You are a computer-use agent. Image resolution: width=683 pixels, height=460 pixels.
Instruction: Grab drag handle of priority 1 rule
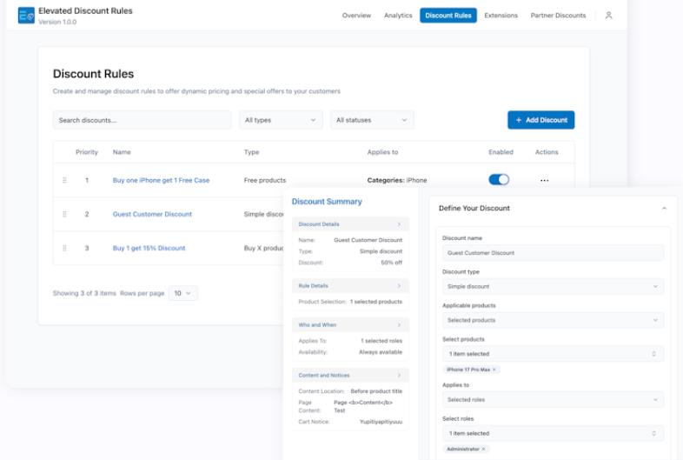(64, 181)
